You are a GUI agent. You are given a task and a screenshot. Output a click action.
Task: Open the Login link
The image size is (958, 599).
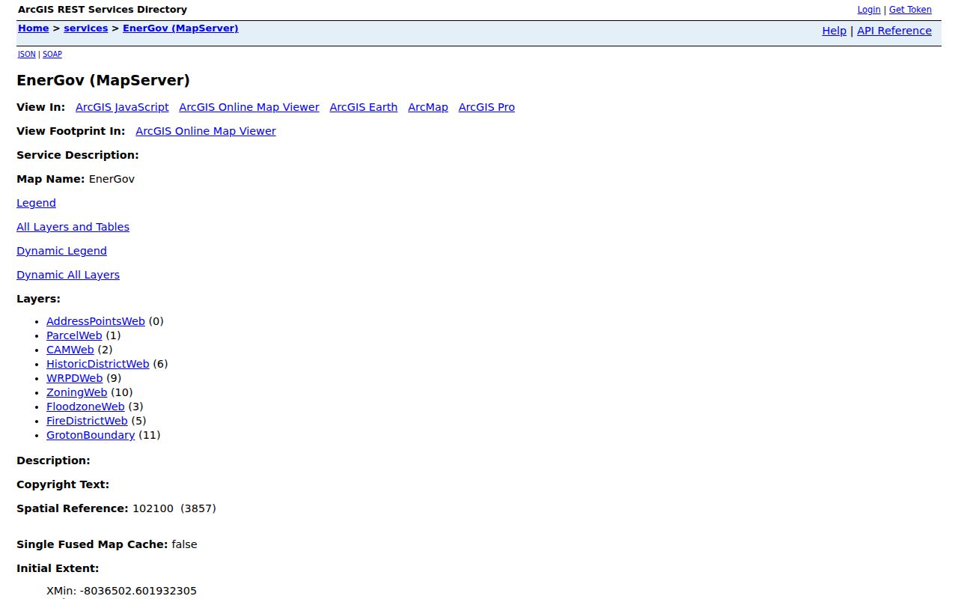(x=869, y=10)
